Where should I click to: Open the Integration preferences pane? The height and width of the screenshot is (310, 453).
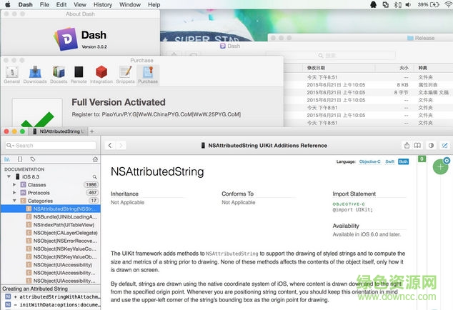(101, 74)
